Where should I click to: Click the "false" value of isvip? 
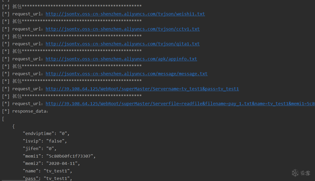[55, 141]
